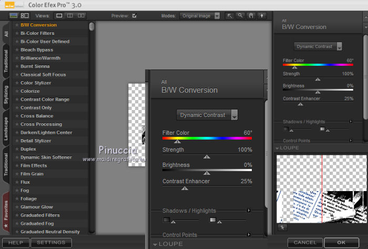
Task: Toggle favorite star for Film Grain
Action: coord(17,174)
